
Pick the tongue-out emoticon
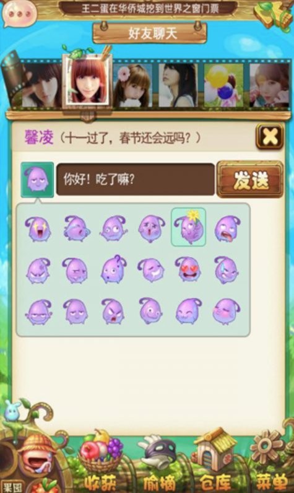[227, 229]
